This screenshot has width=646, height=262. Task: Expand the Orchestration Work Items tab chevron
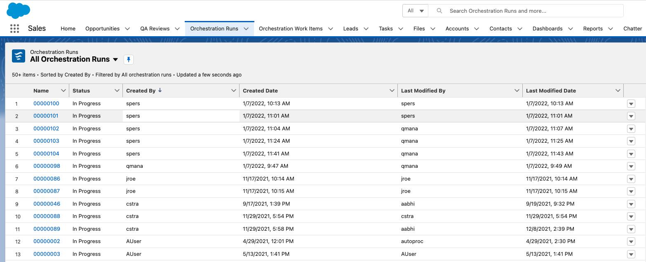(x=331, y=29)
